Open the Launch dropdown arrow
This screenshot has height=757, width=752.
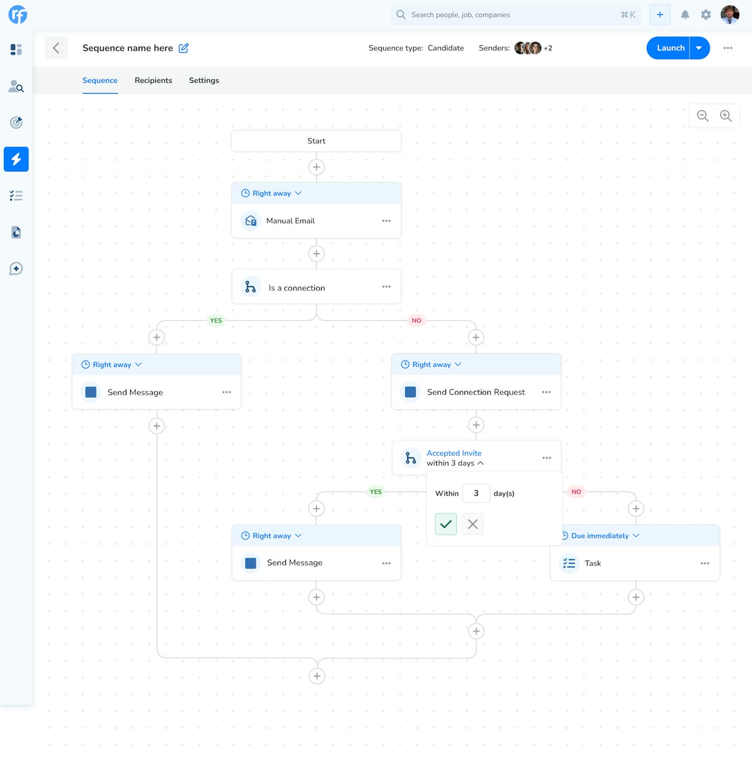(x=699, y=48)
